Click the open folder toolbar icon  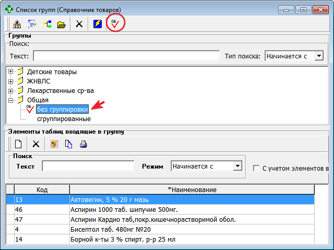tap(62, 24)
